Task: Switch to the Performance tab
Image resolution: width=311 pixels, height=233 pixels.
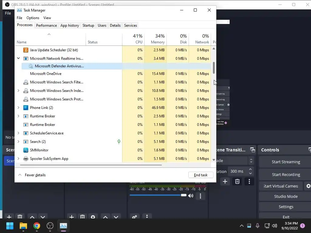Action: click(x=46, y=25)
